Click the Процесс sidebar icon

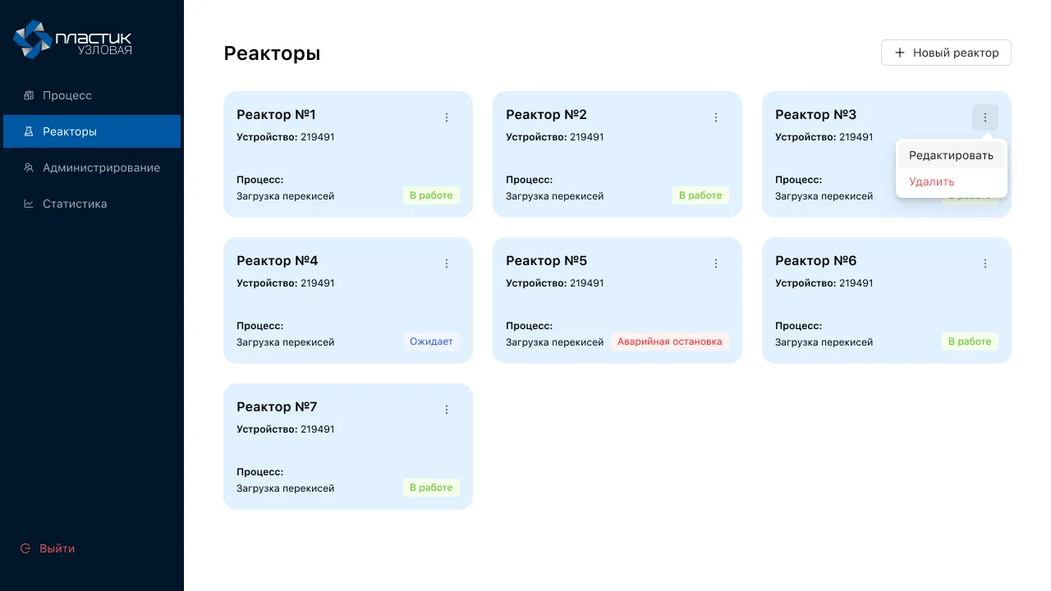pos(29,95)
